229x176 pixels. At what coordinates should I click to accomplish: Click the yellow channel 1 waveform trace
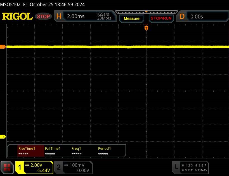(118, 47)
